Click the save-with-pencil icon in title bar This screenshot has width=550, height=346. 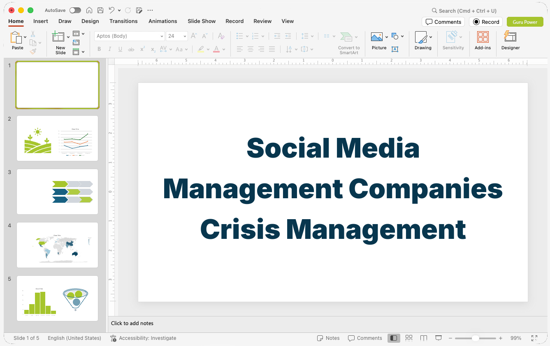139,10
